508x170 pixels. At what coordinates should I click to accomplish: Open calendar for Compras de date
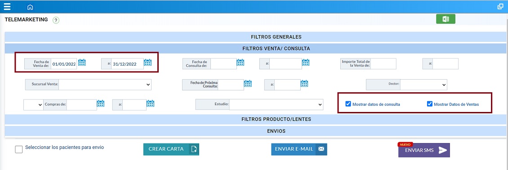click(101, 103)
